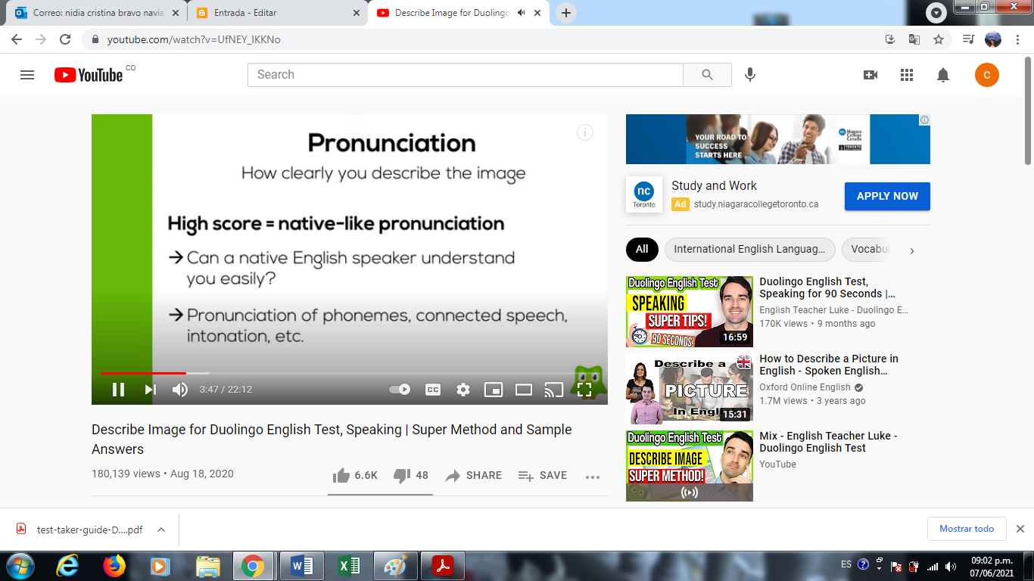Click the translate page icon

pyautogui.click(x=914, y=39)
